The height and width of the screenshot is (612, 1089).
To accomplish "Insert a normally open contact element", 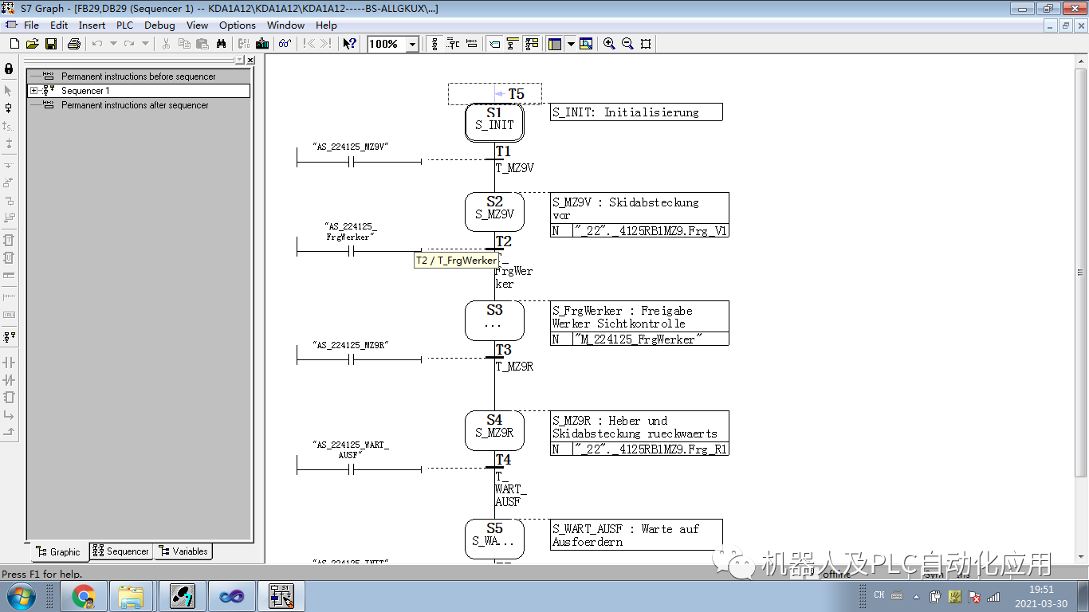I will (9, 362).
